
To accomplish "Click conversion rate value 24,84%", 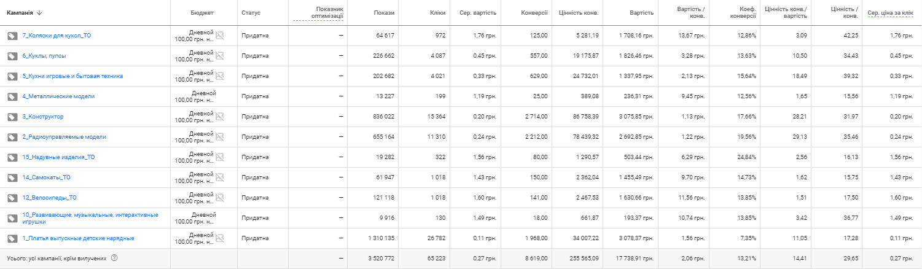I will pos(746,157).
